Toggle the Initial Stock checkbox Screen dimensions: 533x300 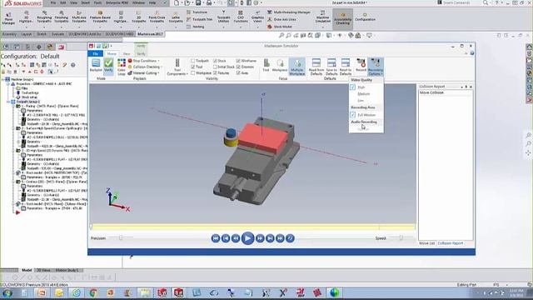(x=215, y=67)
